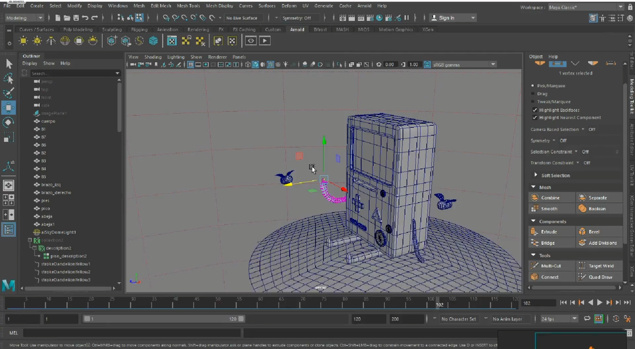635x349 pixels.
Task: Click the redo arrow icon
Action: point(95,18)
